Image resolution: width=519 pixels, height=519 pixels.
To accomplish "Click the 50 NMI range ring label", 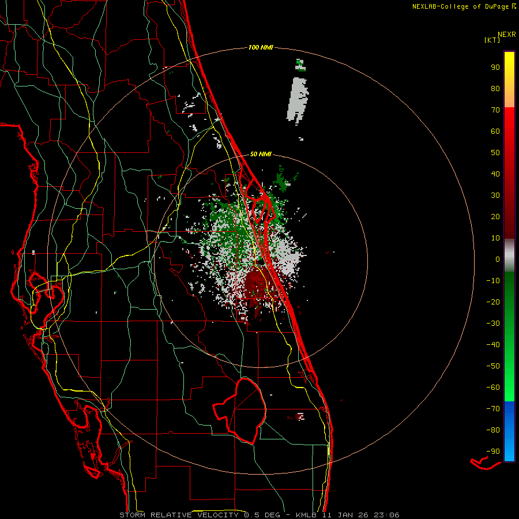I will click(x=261, y=154).
